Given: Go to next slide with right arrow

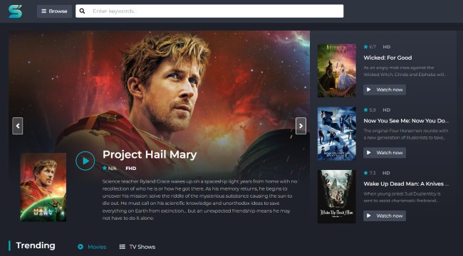Looking at the screenshot, I should click(x=301, y=126).
